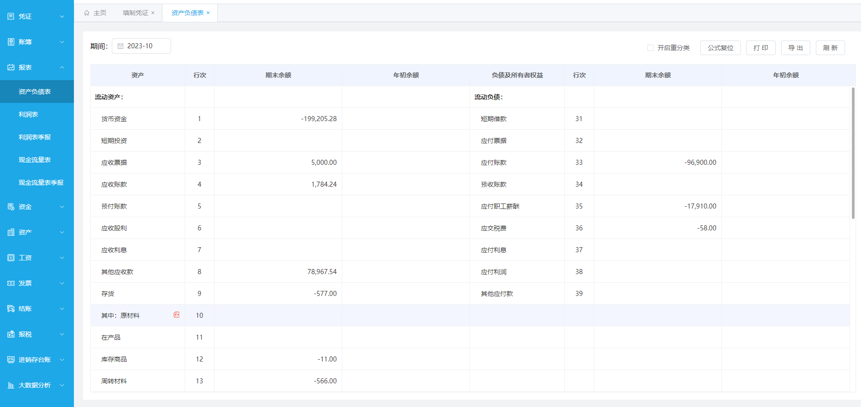Expand the 报税 menu chevron
The width and height of the screenshot is (861, 407).
[62, 334]
